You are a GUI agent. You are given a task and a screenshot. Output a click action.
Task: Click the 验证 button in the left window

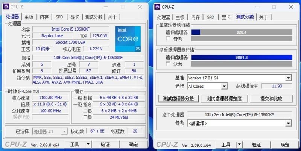105,144
